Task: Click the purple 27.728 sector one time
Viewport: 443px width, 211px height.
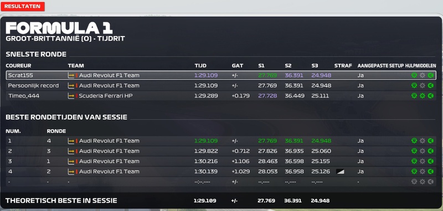Action: click(267, 96)
